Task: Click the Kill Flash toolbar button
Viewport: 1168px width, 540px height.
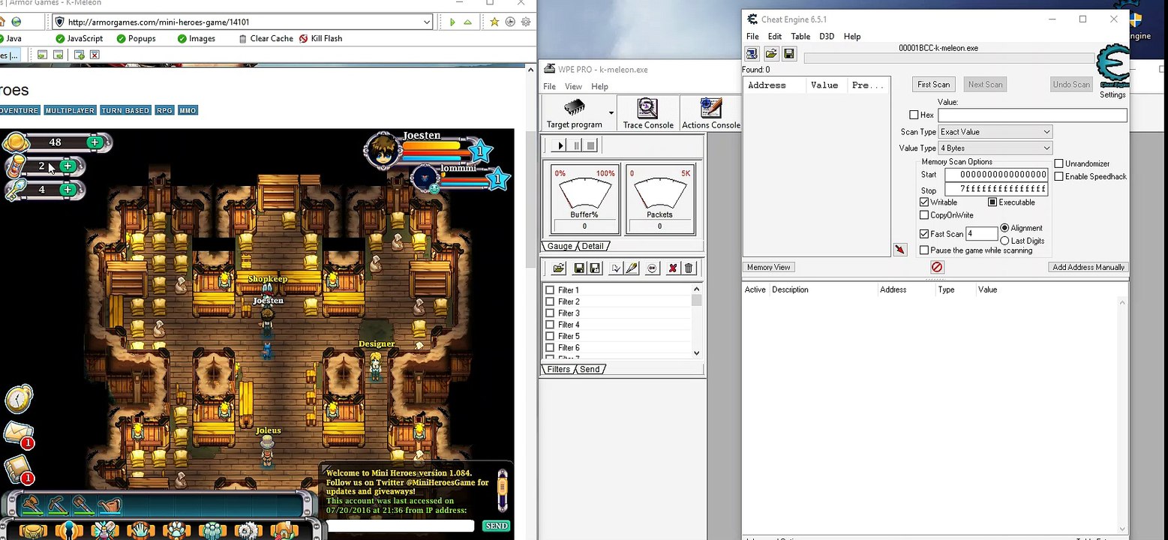Action: point(320,38)
